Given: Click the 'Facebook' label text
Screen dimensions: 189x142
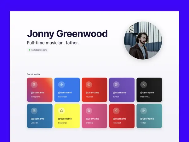Looking at the screenshot, I should click(x=62, y=97).
